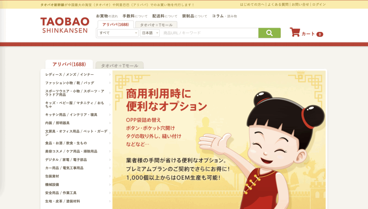The image size is (368, 209).
Task: Click the Taobao Shinkansen logo
Action: tap(65, 25)
